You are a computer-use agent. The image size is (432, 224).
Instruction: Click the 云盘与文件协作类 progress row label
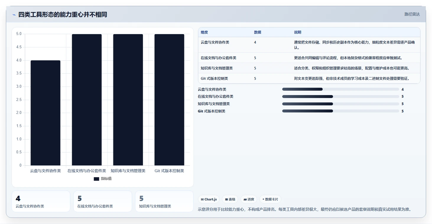coord(212,89)
